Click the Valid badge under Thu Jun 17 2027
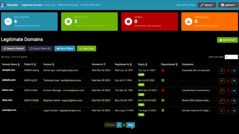239x134 pixels. click(141, 74)
